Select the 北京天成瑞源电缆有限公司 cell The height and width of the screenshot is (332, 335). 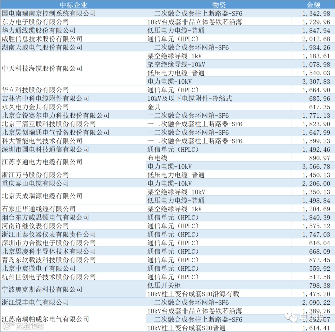point(73,196)
